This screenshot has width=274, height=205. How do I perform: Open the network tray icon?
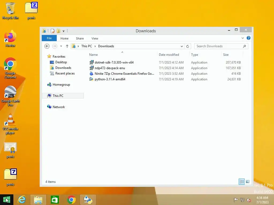click(x=242, y=200)
